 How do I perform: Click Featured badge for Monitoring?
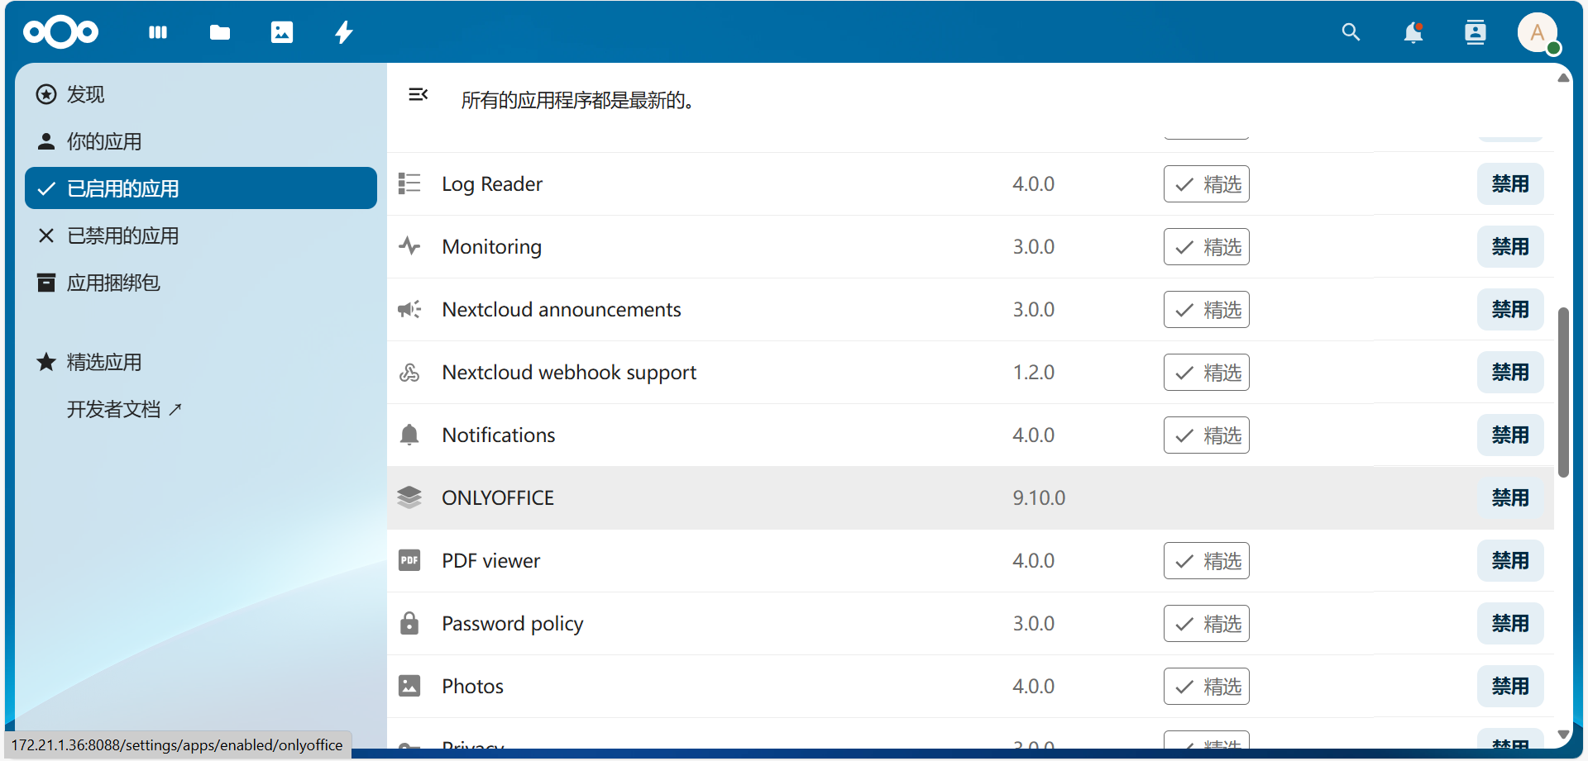[x=1207, y=246]
